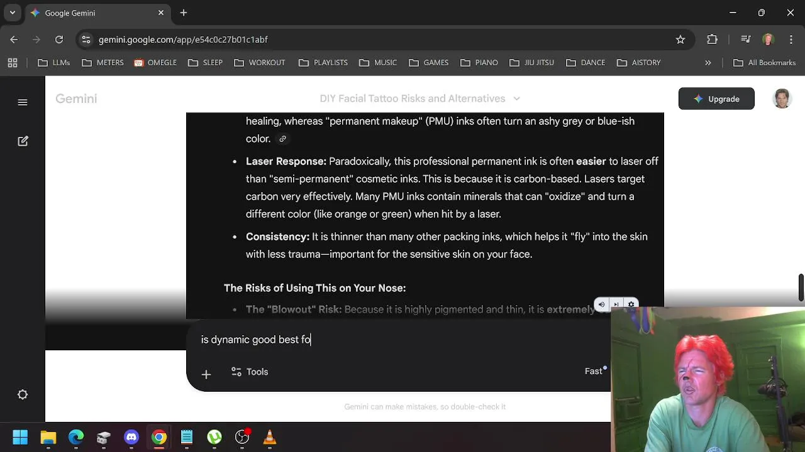
Task: Click the 'Gemini can make mistakes' disclaimer text
Action: pos(425,407)
